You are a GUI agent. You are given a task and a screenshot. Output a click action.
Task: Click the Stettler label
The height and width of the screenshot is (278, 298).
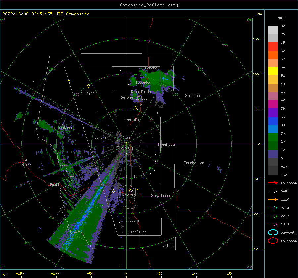[193, 96]
